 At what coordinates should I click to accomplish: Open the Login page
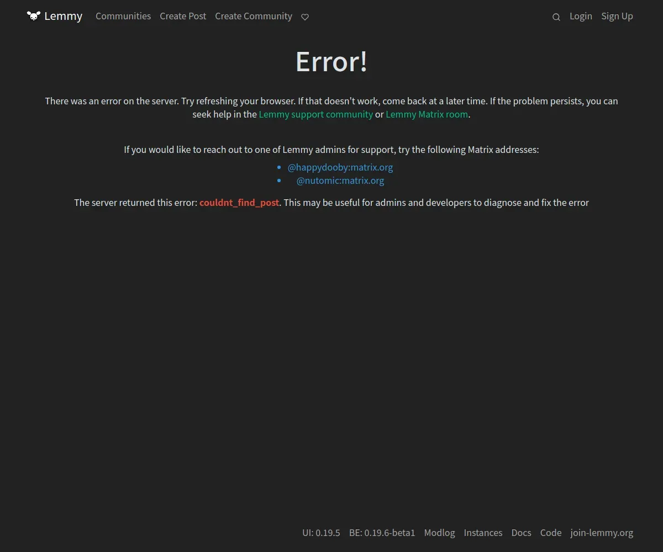coord(581,16)
